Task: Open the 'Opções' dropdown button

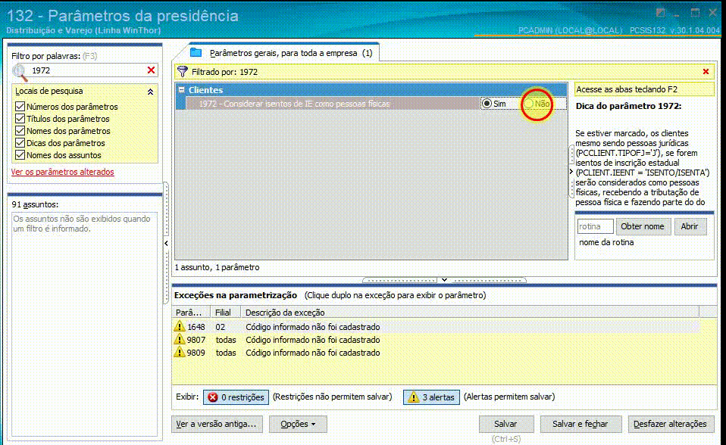Action: click(298, 424)
